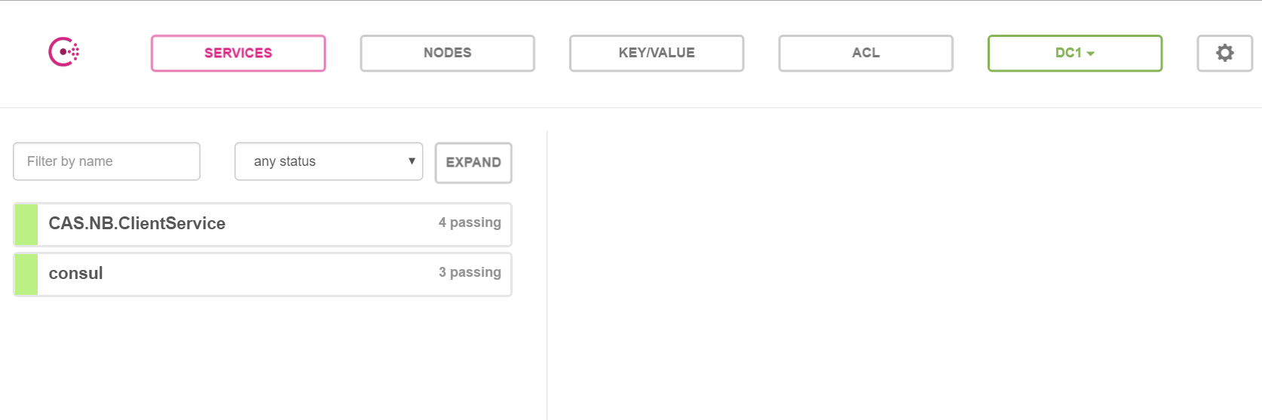This screenshot has height=420, width=1262.
Task: Select the ACL tab
Action: pos(865,53)
